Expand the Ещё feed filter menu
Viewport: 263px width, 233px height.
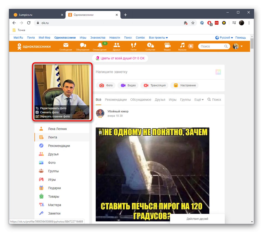click(199, 100)
